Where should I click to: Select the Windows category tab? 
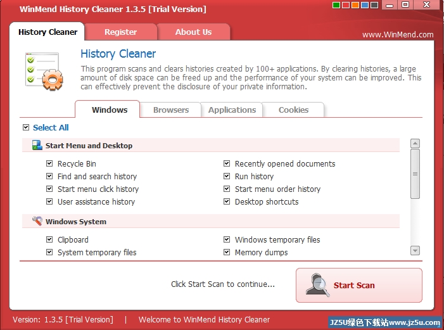coord(108,110)
